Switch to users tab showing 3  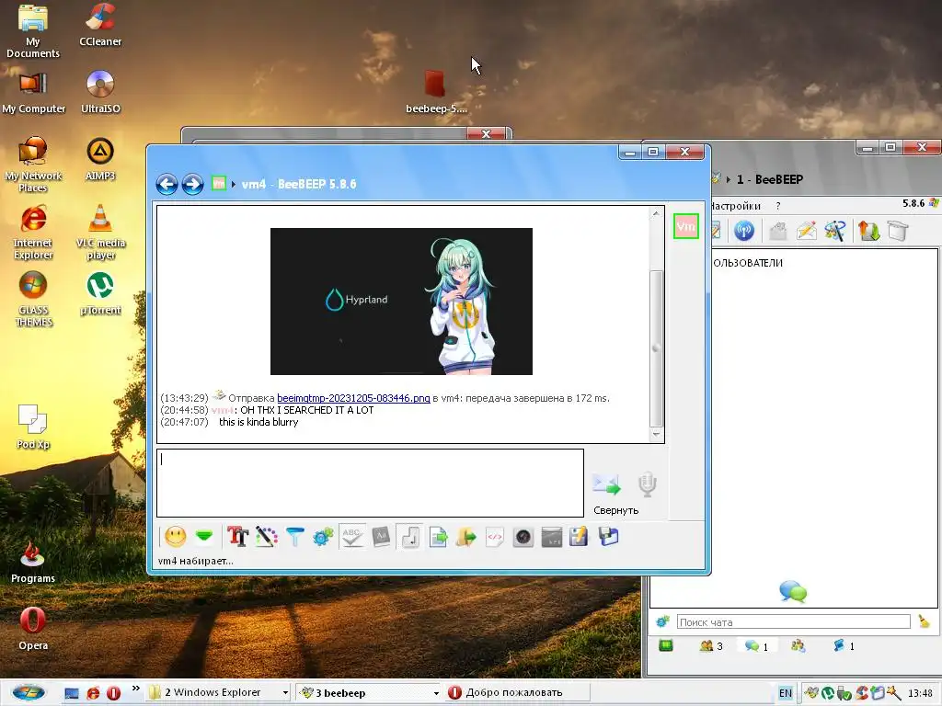711,646
